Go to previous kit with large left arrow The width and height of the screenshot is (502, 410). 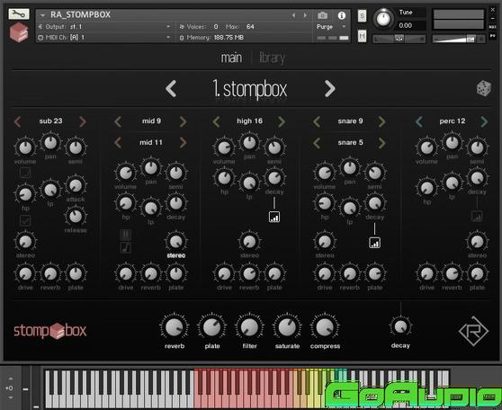(x=171, y=89)
